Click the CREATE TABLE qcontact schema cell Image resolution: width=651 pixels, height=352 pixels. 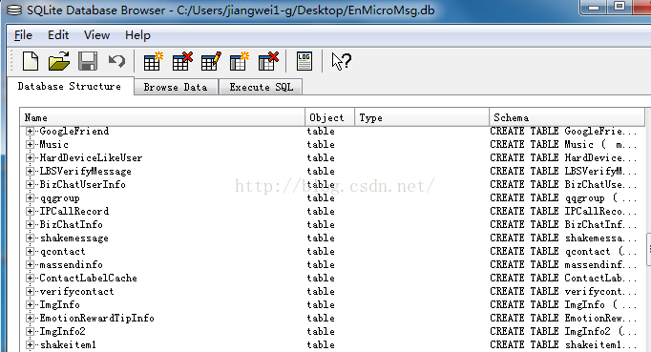563,251
